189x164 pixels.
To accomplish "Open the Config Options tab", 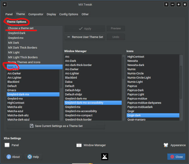I will coord(69,14).
